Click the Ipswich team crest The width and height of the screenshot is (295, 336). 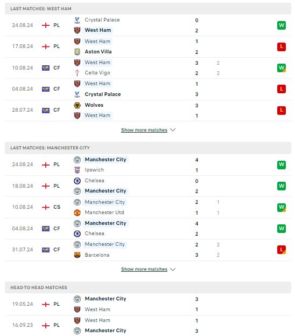click(x=77, y=170)
